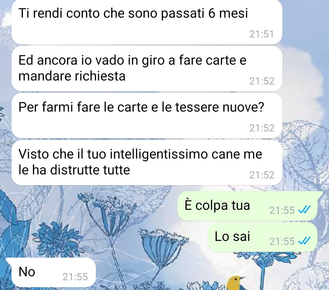Image resolution: width=329 pixels, height=290 pixels.
Task: Select the message "Ti rendi conto che sono passati 6 mesi"
Action: pyautogui.click(x=147, y=22)
